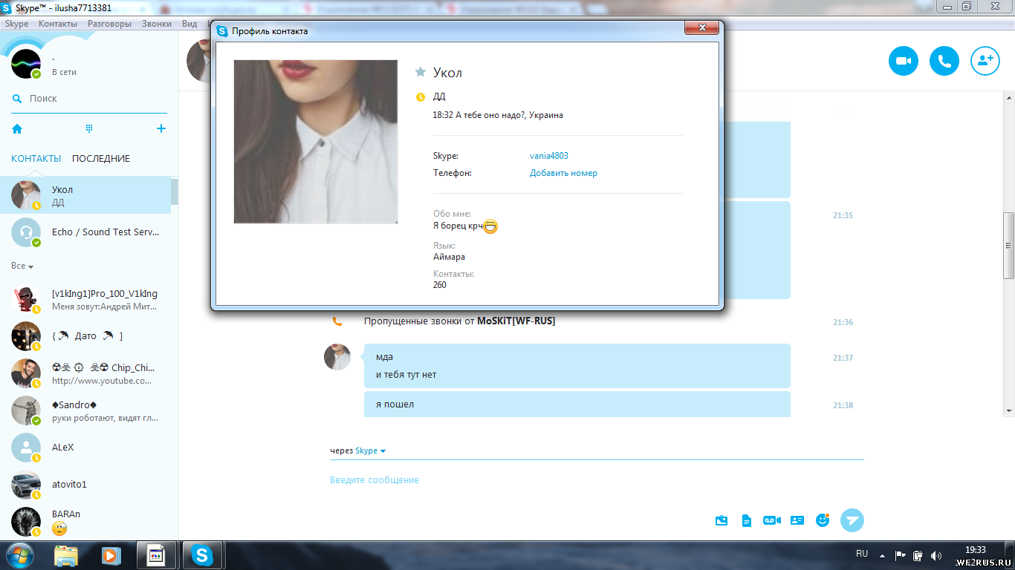This screenshot has height=570, width=1015.
Task: Click the add people to conversation icon
Action: coord(985,61)
